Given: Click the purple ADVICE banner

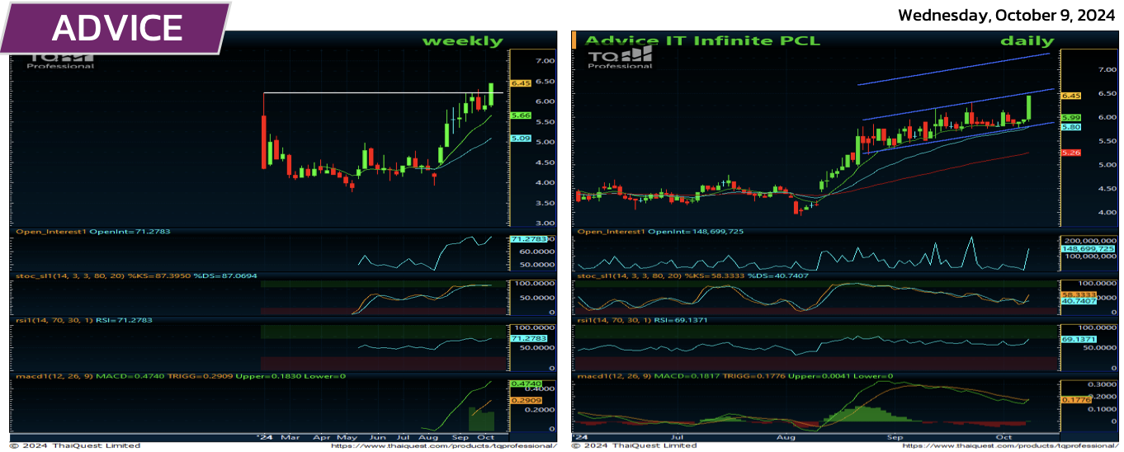Looking at the screenshot, I should [x=114, y=27].
